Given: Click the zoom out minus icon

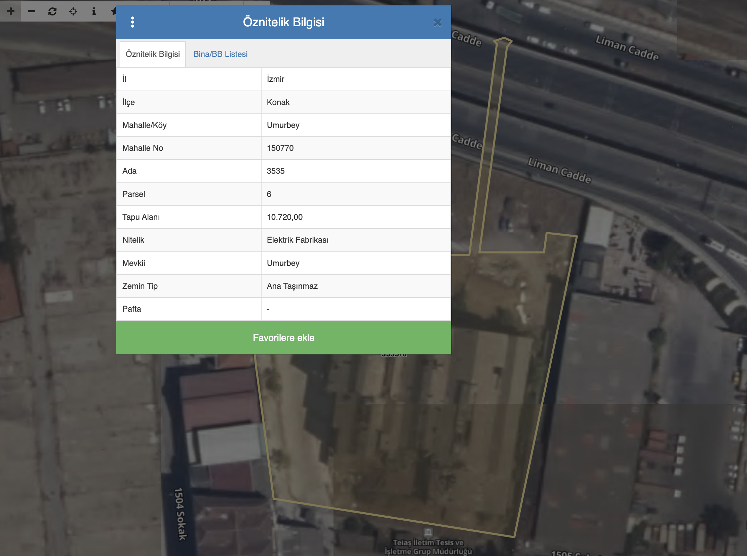Looking at the screenshot, I should coord(32,11).
